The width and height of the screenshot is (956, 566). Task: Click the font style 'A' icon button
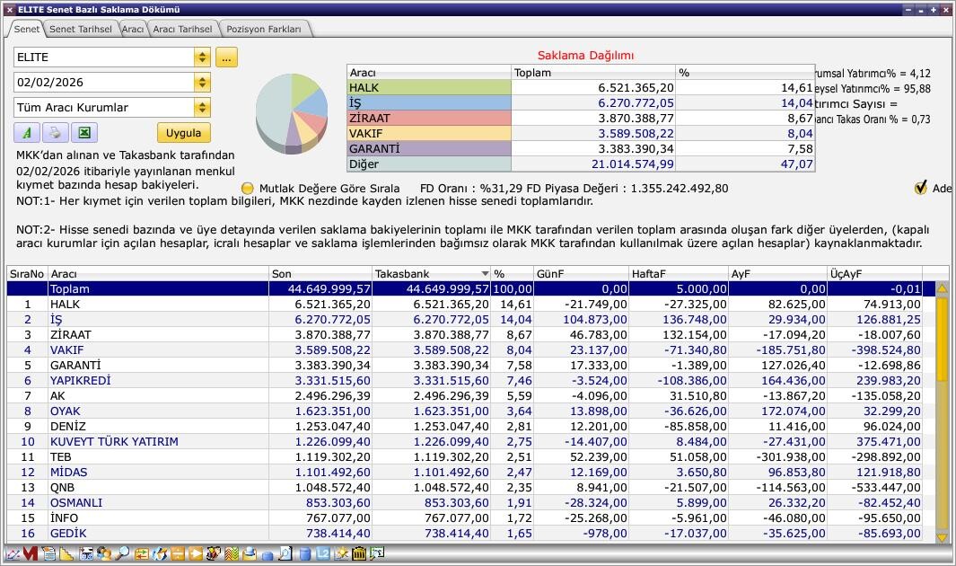27,133
